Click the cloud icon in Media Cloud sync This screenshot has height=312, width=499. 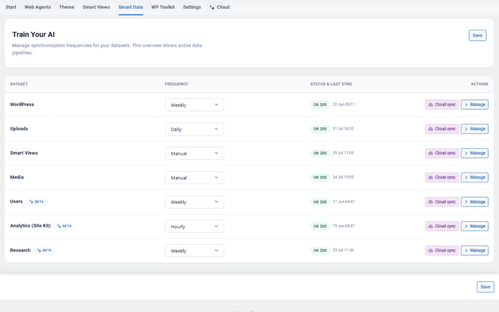tap(430, 177)
